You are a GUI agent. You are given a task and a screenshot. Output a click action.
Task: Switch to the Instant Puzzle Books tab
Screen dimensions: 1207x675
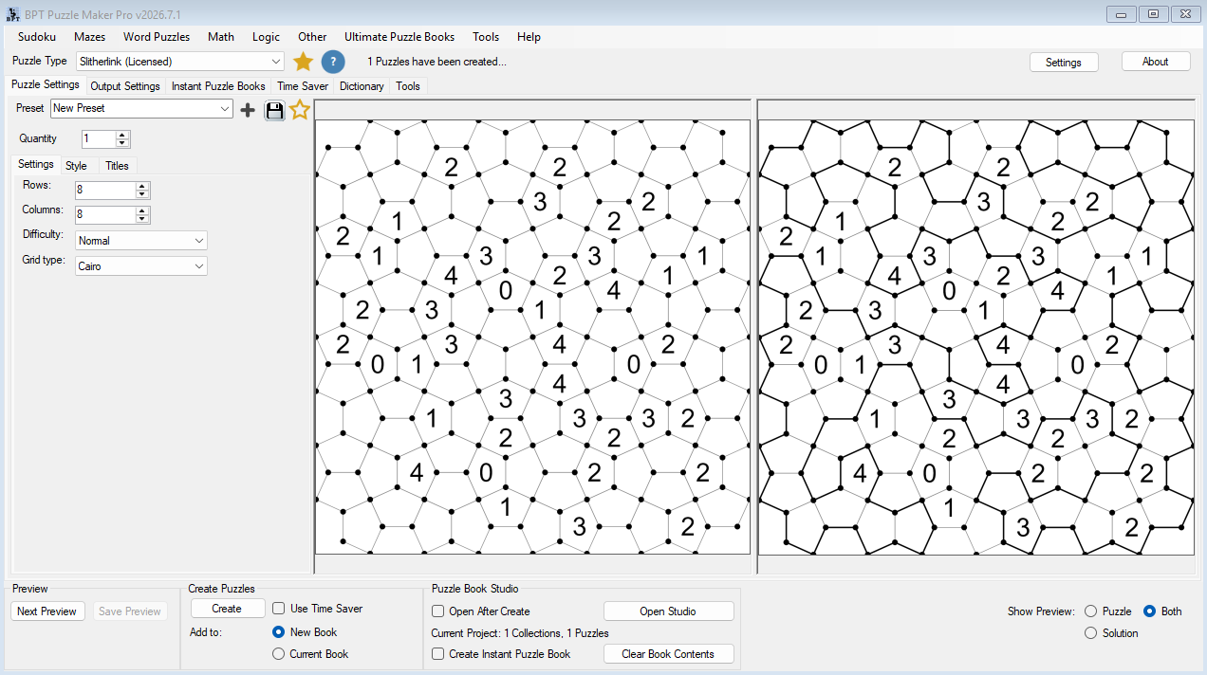[218, 86]
